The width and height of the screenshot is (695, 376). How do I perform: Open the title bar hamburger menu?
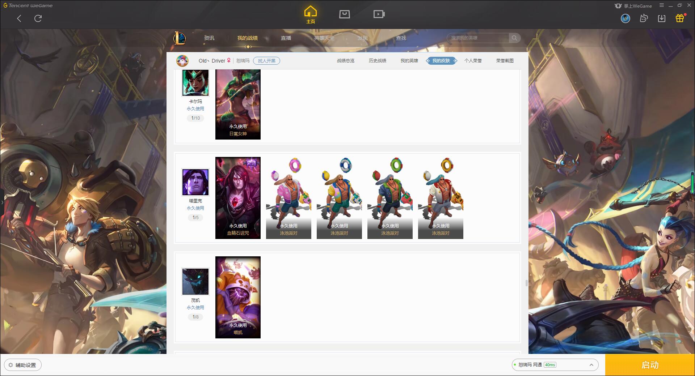tap(662, 5)
